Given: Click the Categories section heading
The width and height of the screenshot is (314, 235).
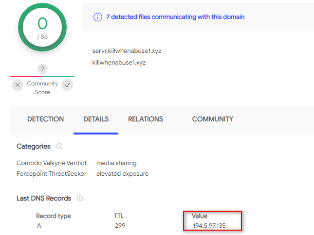Looking at the screenshot, I should pos(34,146).
